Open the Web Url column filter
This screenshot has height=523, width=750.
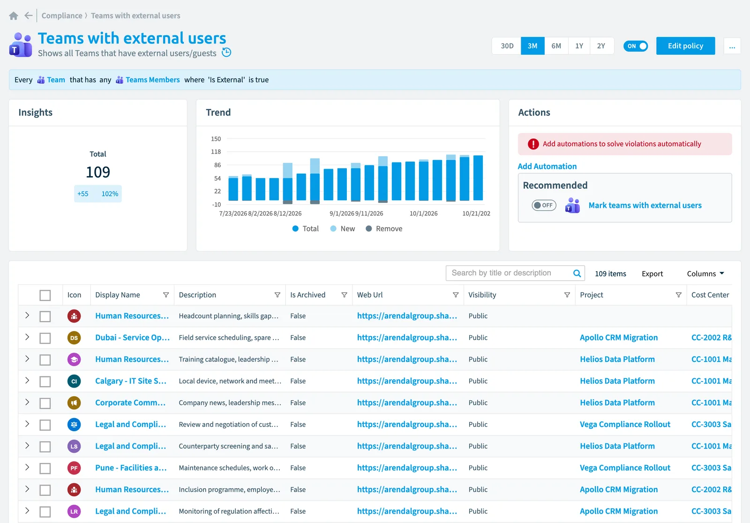tap(456, 295)
